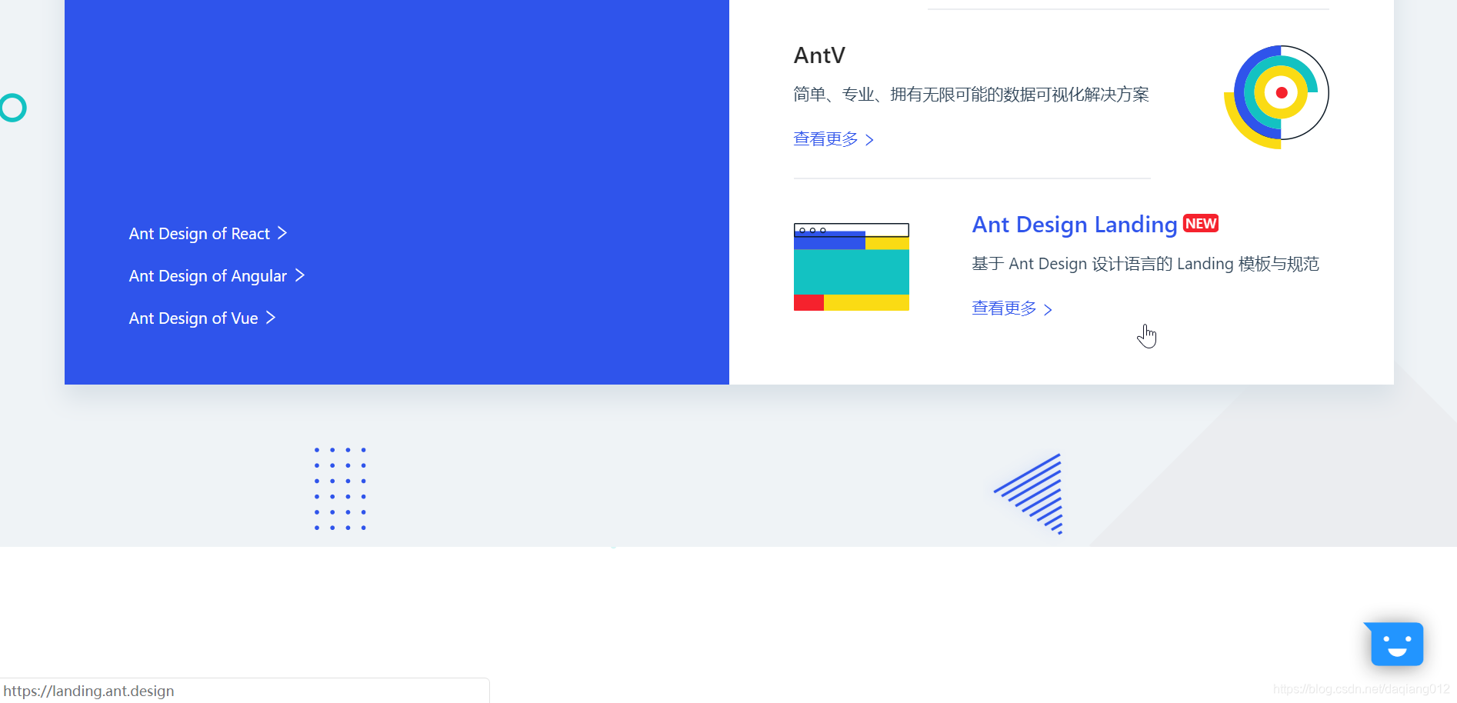This screenshot has height=703, width=1457.
Task: Click the AntV description text
Action: point(972,95)
